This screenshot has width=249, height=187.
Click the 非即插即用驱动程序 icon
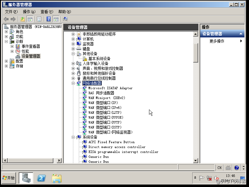point(79,34)
